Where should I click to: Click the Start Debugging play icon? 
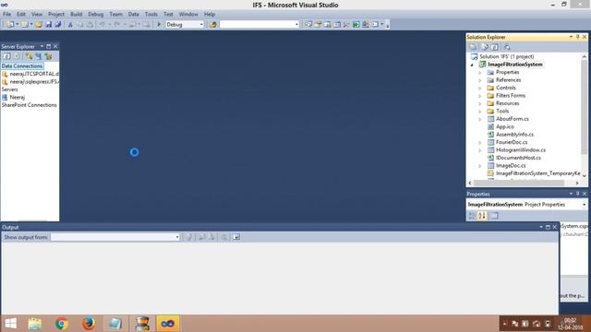159,25
